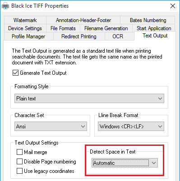Viewport: 180px width, 181px height.
Task: Select the Device Settings tab
Action: click(25, 28)
